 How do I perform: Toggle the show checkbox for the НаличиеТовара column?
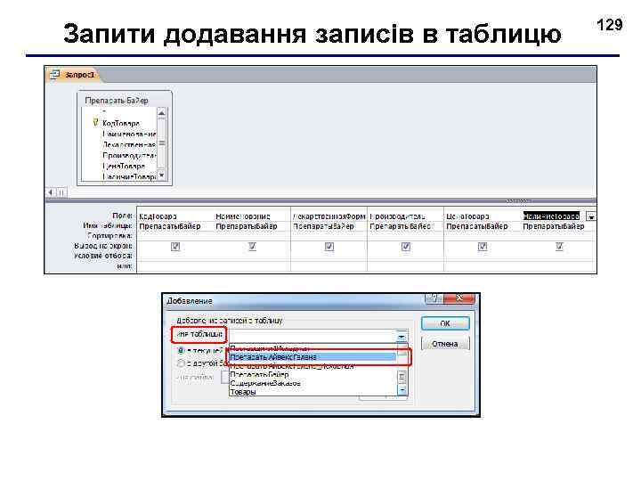tap(559, 246)
